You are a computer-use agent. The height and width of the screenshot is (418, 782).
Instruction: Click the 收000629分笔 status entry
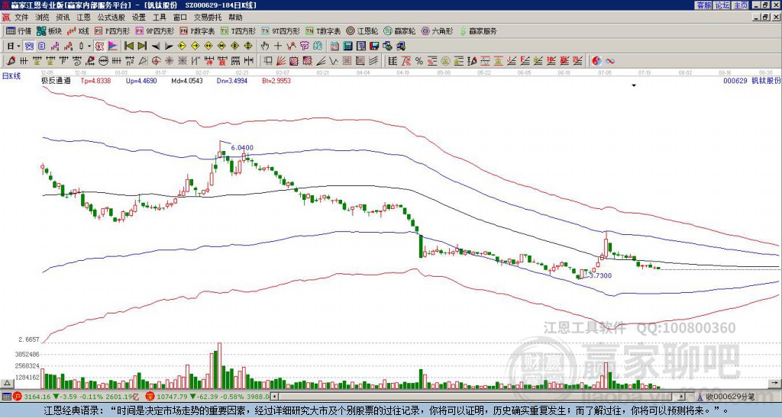[x=729, y=397]
